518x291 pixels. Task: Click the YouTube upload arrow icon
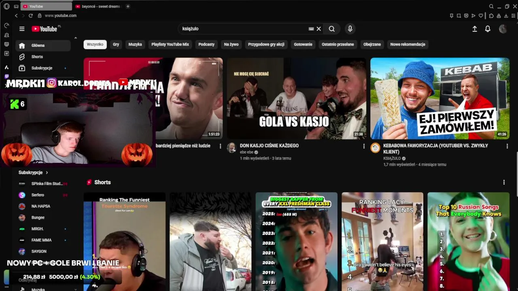475,29
